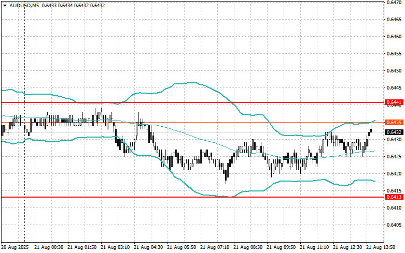
Task: Click the 0.6405 price scale value
Action: 394,225
